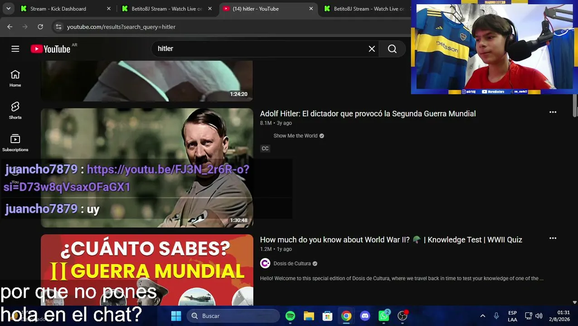
Task: Click the ESP LAA language indicator
Action: coord(512,316)
